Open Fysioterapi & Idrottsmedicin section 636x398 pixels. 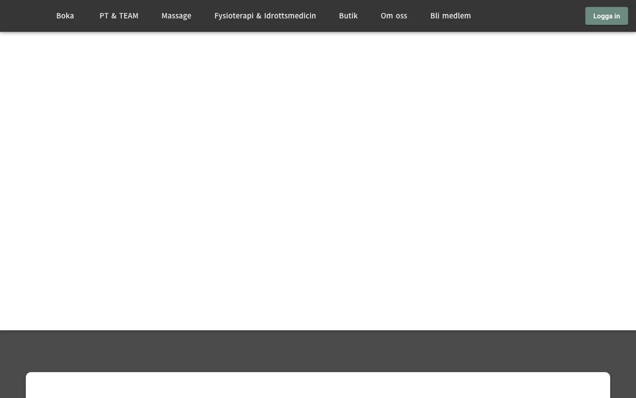pyautogui.click(x=265, y=16)
